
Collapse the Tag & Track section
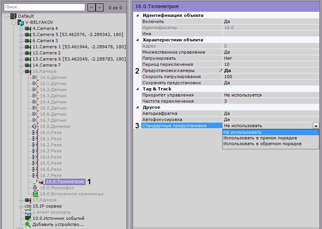[x=138, y=89]
